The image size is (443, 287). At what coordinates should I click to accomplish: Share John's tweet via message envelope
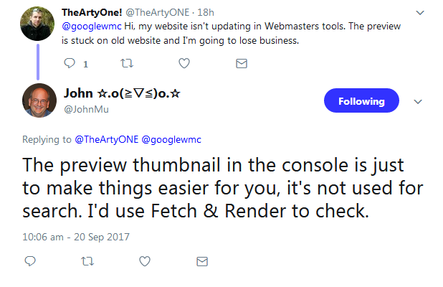pos(201,261)
